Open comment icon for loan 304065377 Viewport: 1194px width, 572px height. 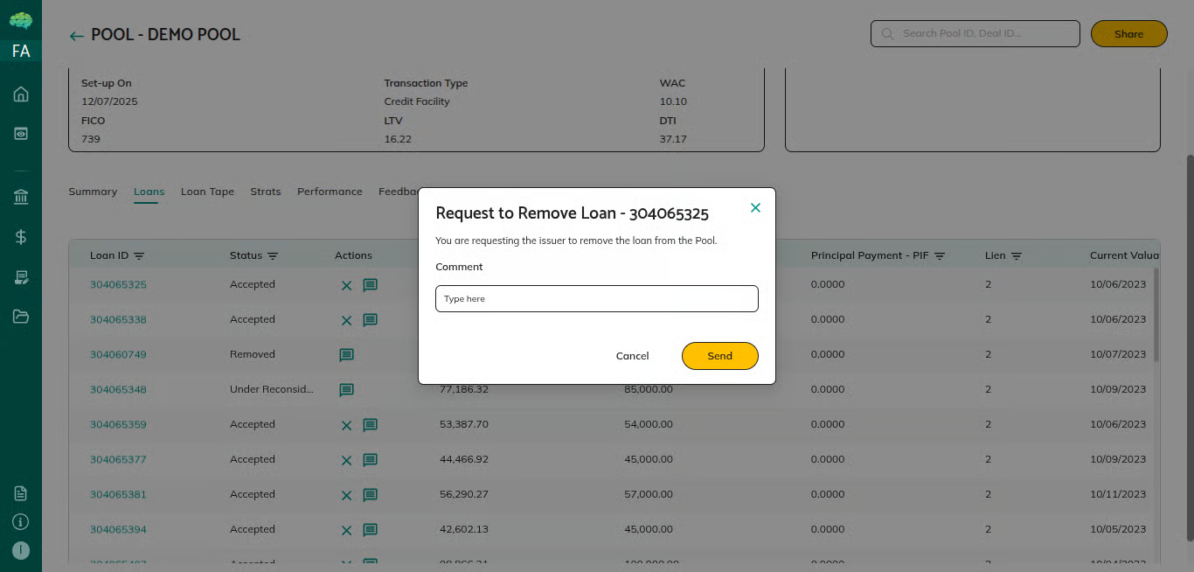click(x=370, y=460)
